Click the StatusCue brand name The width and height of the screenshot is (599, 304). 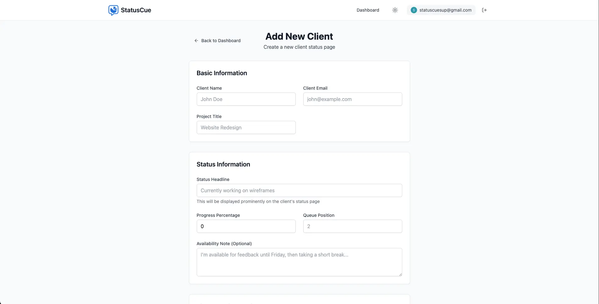pos(136,10)
